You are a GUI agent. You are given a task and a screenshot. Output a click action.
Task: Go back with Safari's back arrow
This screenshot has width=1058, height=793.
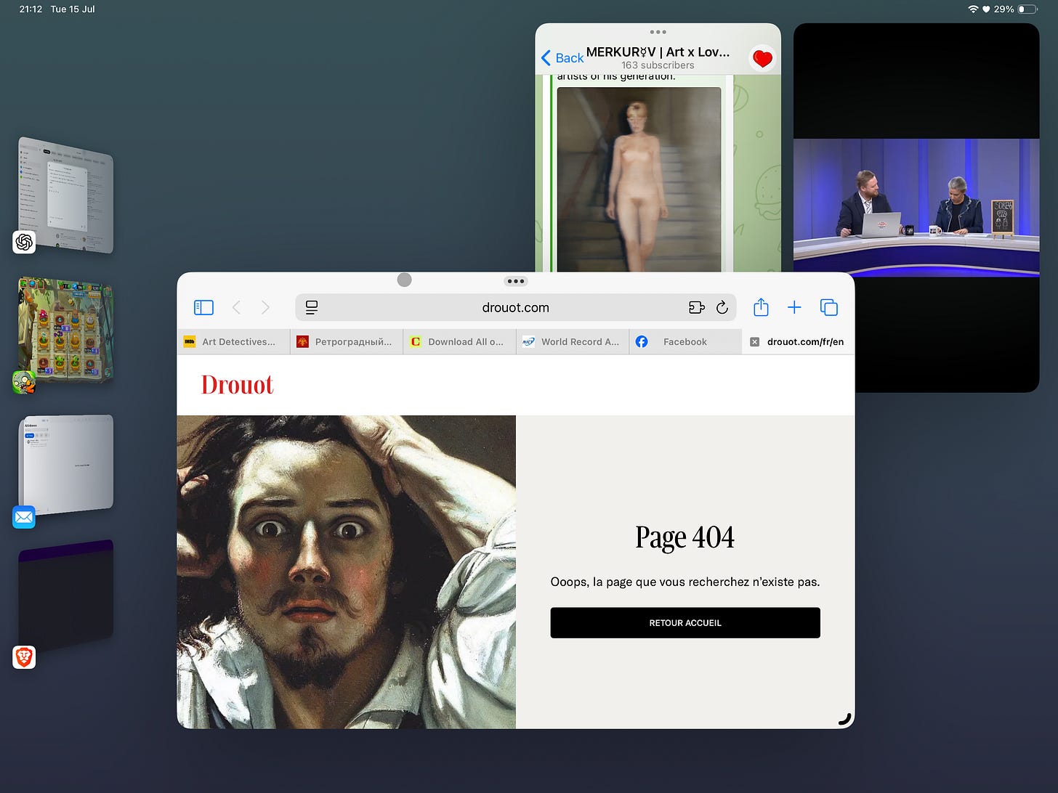pyautogui.click(x=236, y=308)
